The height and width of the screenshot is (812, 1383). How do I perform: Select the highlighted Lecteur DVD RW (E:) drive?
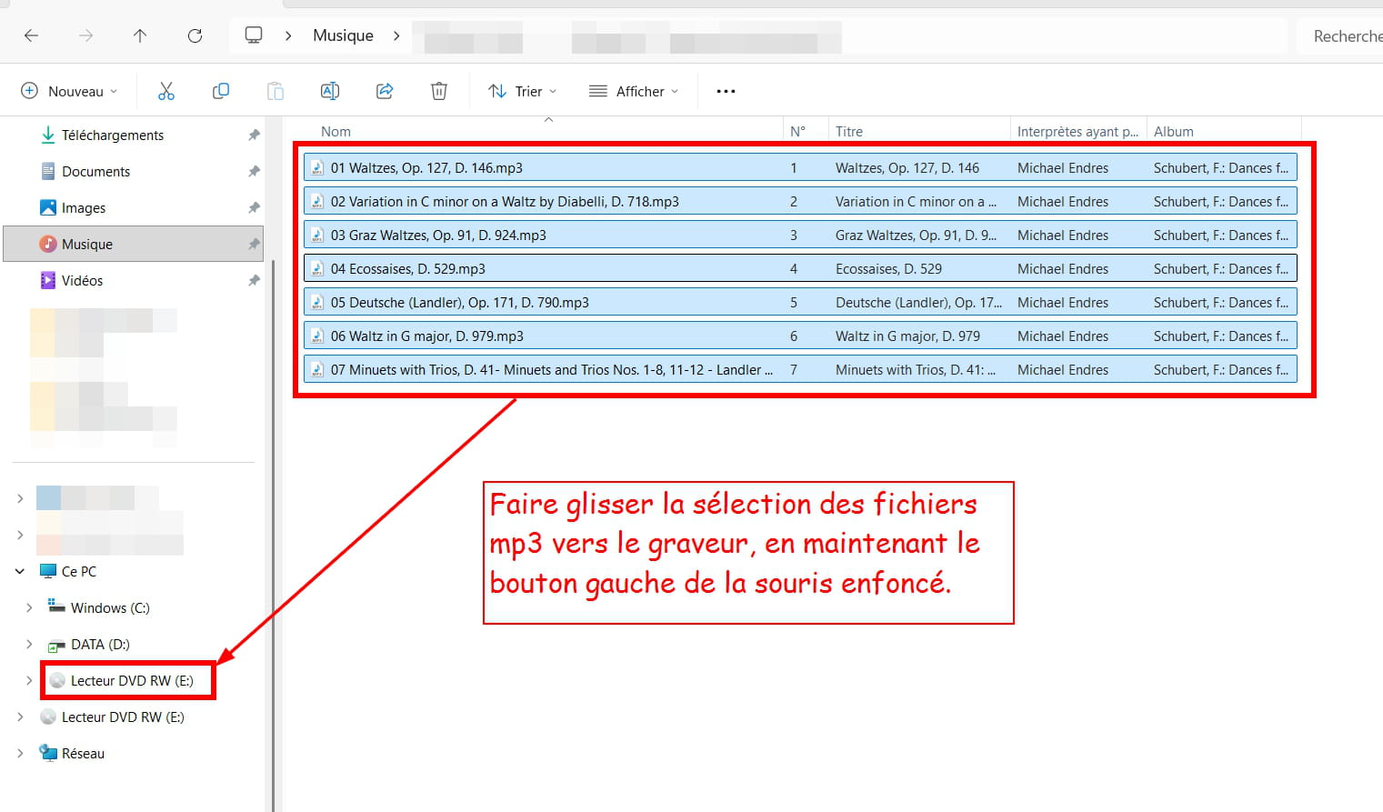tap(131, 680)
